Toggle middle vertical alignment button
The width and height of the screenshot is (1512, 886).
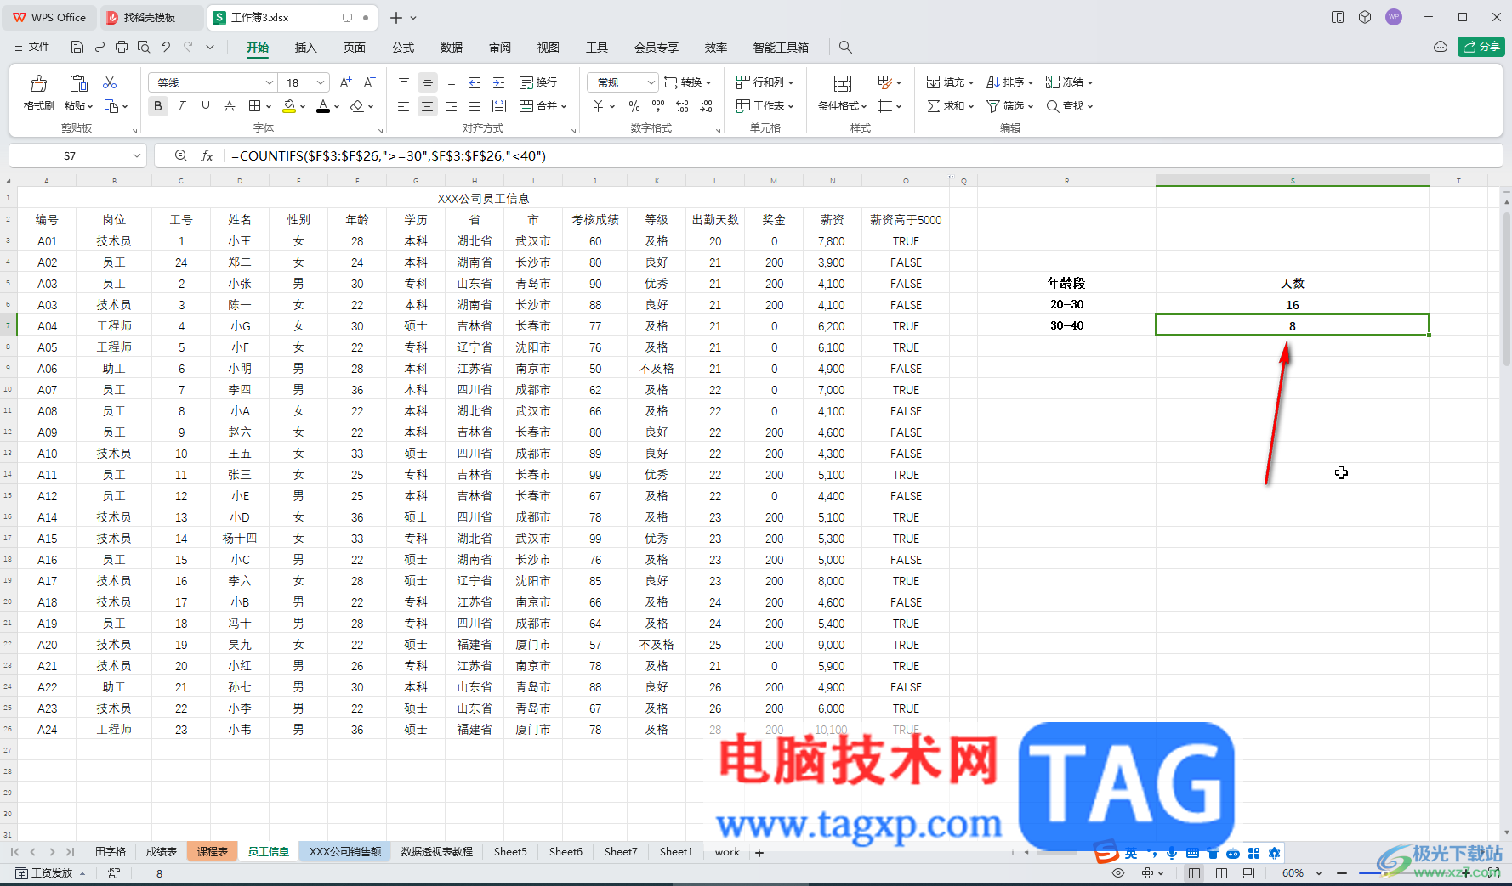coord(427,82)
